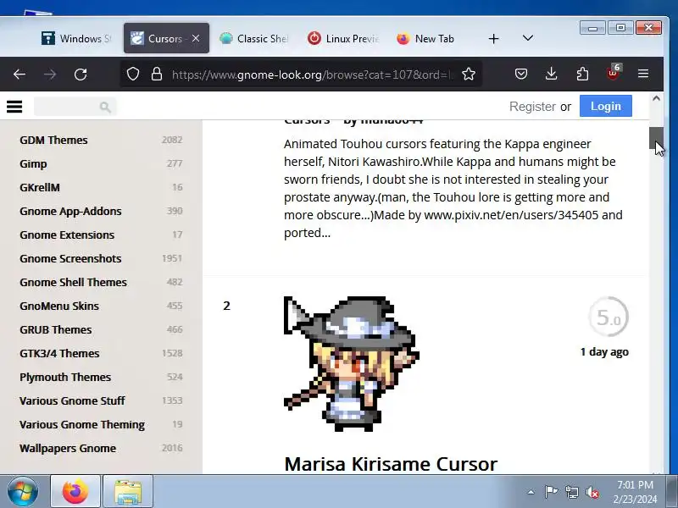Save page to Pocket icon
Screen dimensions: 678x508
click(521, 75)
